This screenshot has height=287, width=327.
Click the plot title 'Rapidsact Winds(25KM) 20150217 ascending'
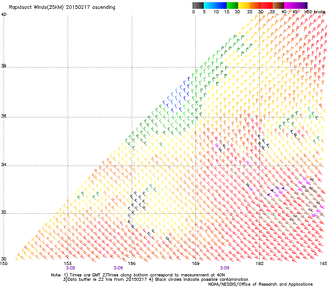(62, 8)
